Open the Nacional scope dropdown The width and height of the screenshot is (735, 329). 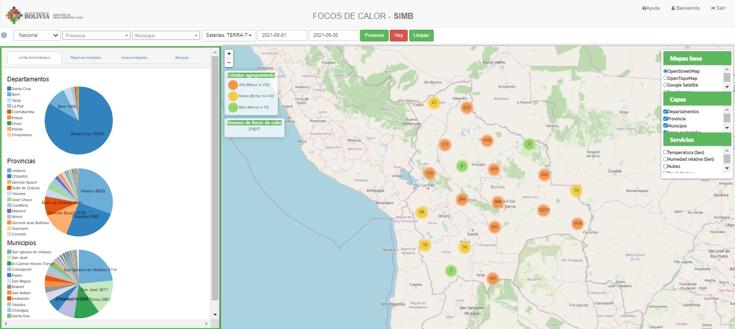[x=36, y=35]
